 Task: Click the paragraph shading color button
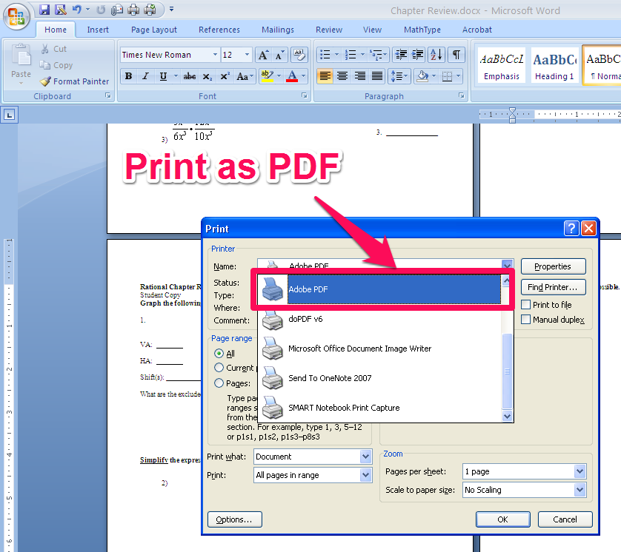coord(423,75)
